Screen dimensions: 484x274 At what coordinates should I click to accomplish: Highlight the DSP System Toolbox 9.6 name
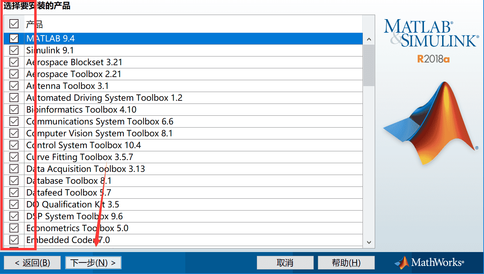[75, 216]
